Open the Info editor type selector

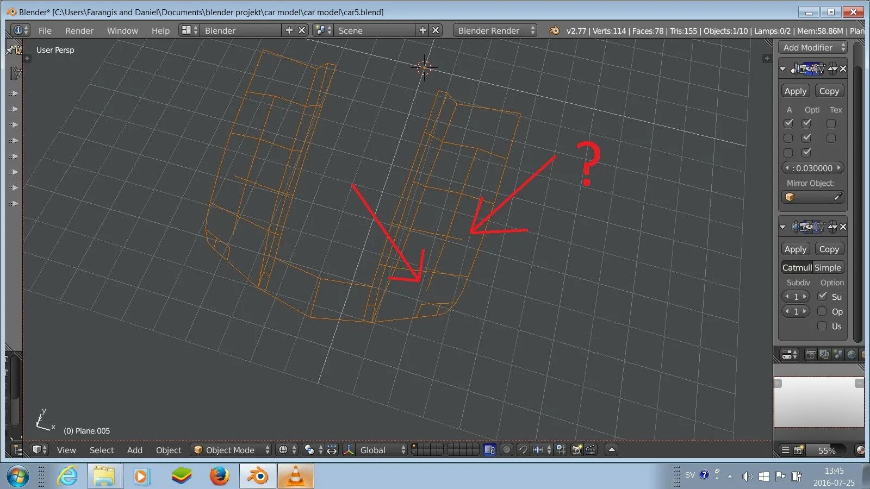tap(21, 30)
